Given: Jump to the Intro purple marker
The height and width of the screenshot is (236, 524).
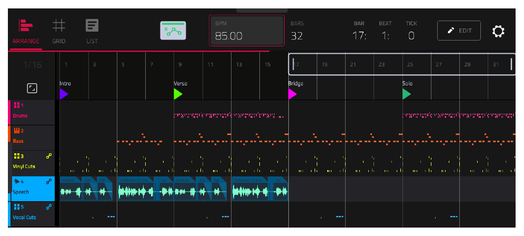Looking at the screenshot, I should coord(64,94).
